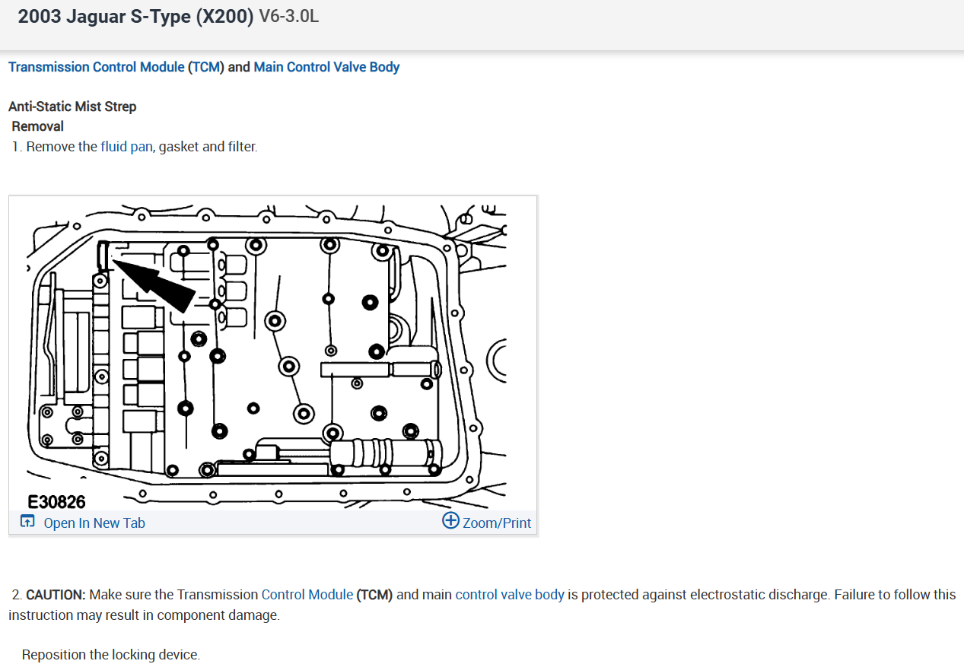Open the Transmission Control Module heading link
Viewport: 964px width, 664px height.
point(97,67)
